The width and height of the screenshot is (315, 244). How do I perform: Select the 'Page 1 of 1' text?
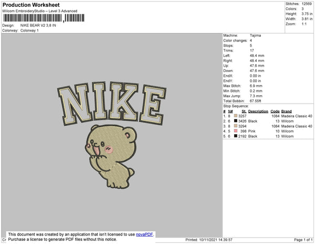click(x=303, y=240)
